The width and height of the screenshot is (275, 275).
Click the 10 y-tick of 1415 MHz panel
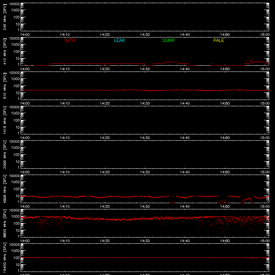coord(18,127)
